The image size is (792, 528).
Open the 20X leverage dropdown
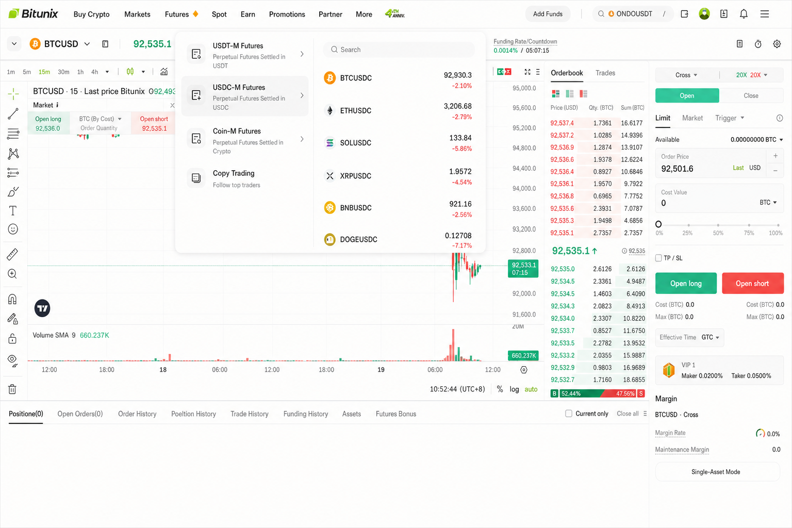[752, 75]
